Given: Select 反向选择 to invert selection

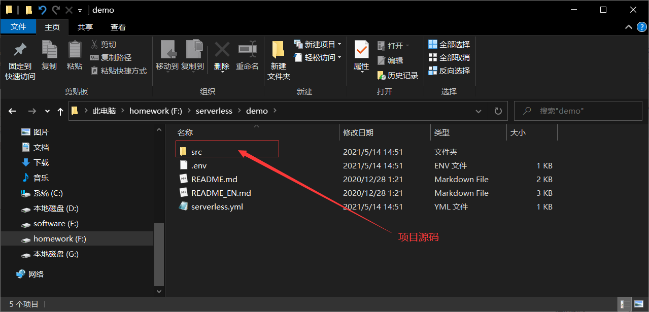Looking at the screenshot, I should pos(449,71).
